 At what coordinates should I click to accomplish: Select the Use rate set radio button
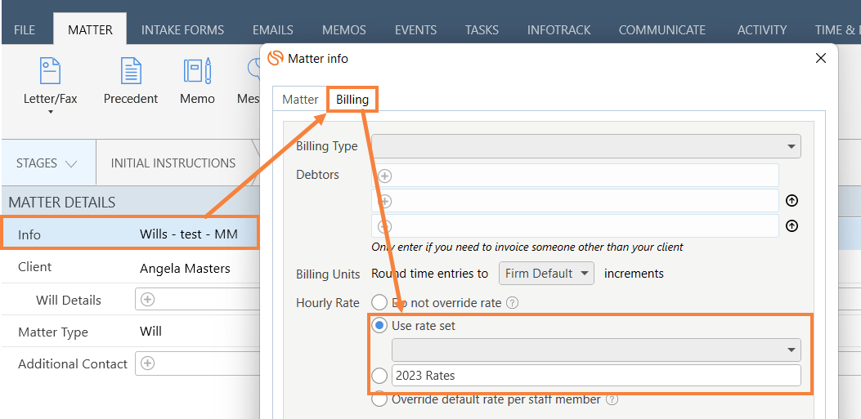click(379, 326)
